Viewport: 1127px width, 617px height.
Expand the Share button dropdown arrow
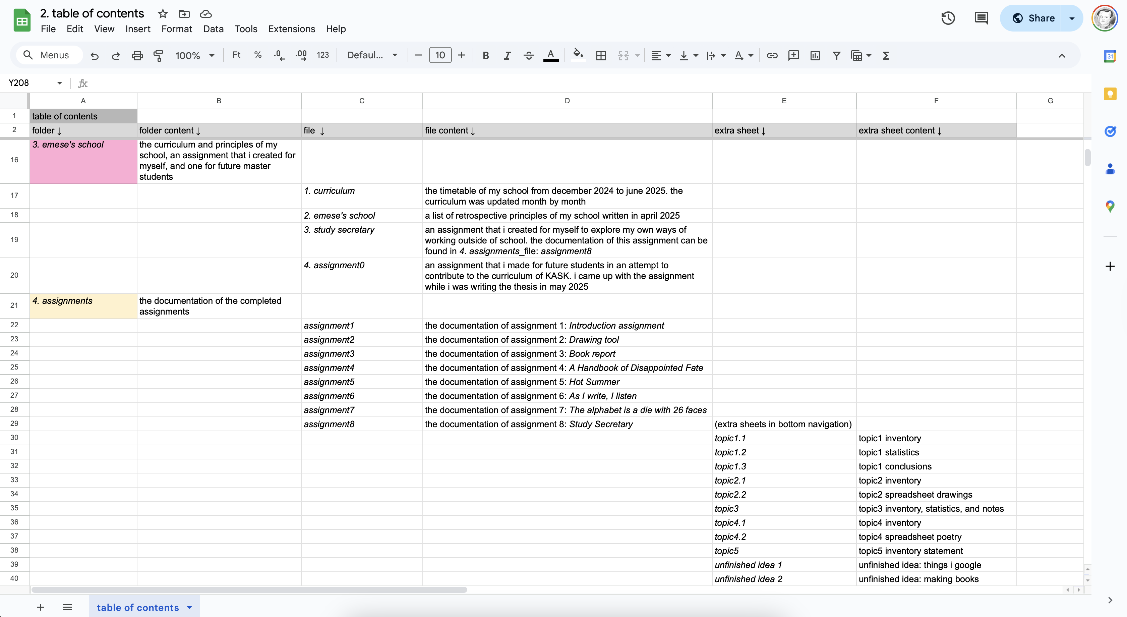click(x=1072, y=18)
